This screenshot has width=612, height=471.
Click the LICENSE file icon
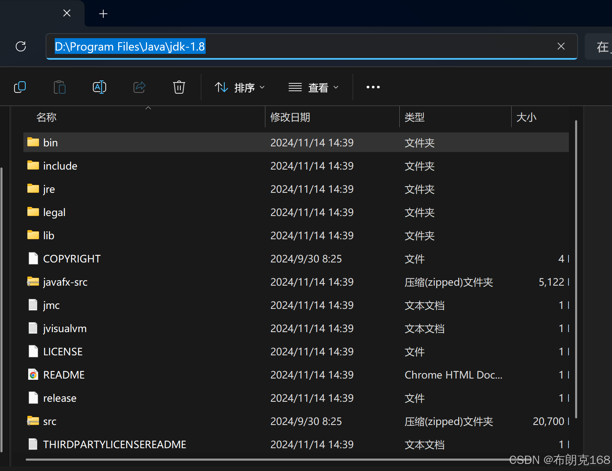pyautogui.click(x=33, y=351)
